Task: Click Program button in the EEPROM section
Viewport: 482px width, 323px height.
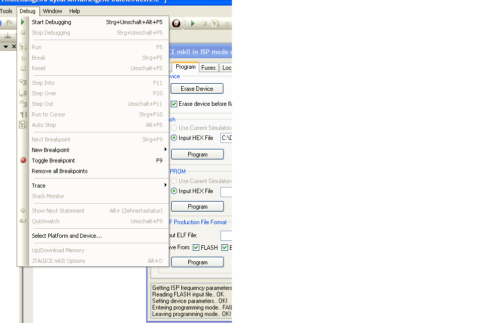Action: click(x=197, y=207)
